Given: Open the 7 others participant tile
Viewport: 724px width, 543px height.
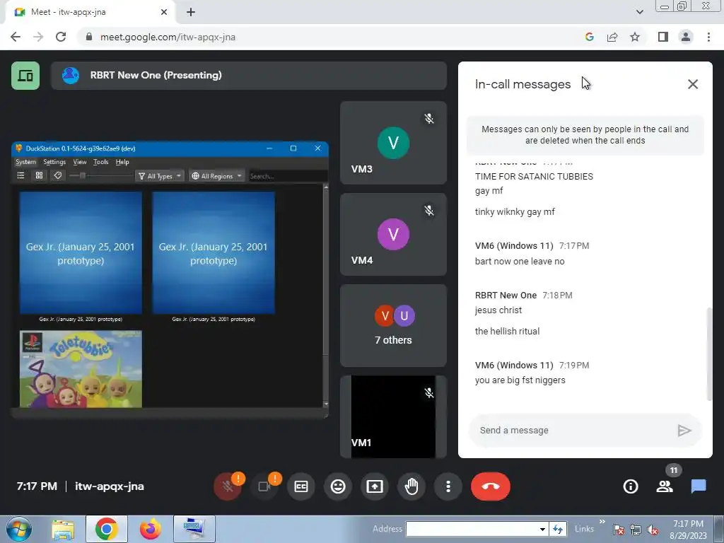Looking at the screenshot, I should click(x=393, y=325).
